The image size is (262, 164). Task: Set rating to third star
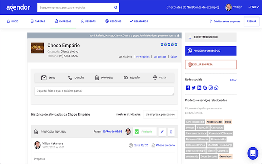pos(169,44)
